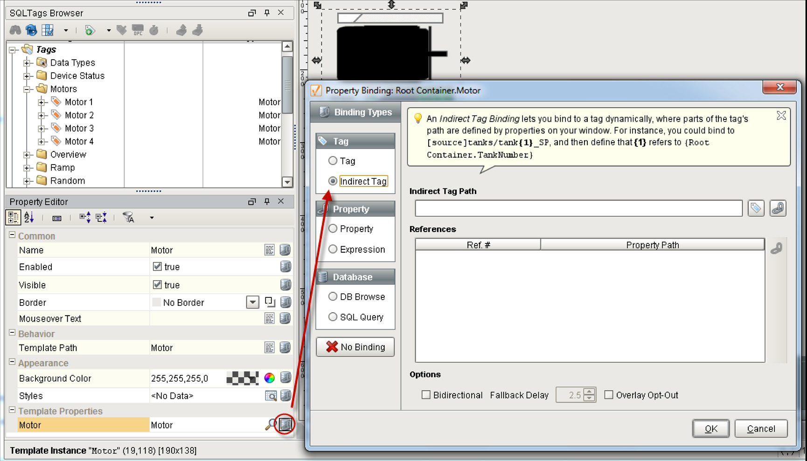Viewport: 807px width, 461px height.
Task: Click the collapse all categories icon
Action: [101, 217]
